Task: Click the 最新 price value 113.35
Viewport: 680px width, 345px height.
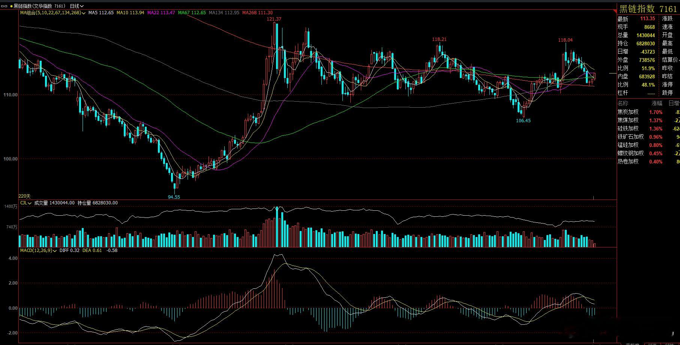Action: pos(647,19)
